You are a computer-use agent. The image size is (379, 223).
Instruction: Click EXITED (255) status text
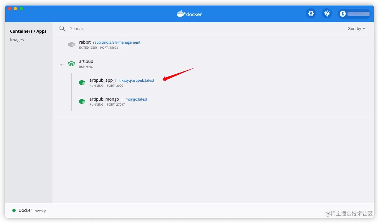click(88, 47)
